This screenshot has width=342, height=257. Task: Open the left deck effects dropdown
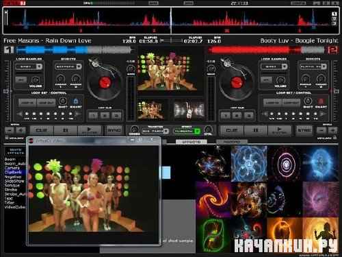tap(79, 66)
